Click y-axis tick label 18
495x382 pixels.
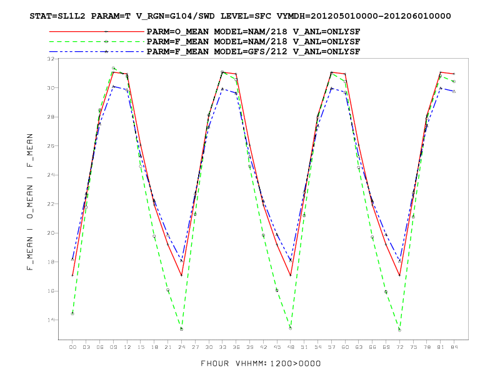(51, 262)
